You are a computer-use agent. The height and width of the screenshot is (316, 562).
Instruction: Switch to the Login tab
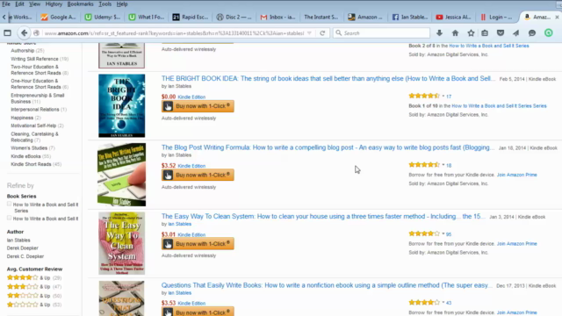pos(497,17)
